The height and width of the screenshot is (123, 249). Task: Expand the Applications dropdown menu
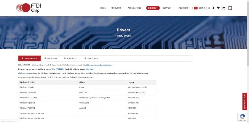click(x=135, y=8)
